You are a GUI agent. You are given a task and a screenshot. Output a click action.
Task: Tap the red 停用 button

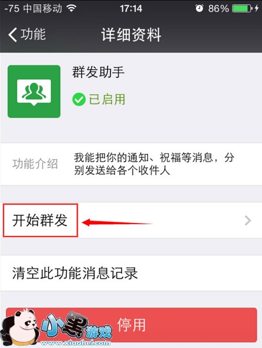[x=132, y=325]
